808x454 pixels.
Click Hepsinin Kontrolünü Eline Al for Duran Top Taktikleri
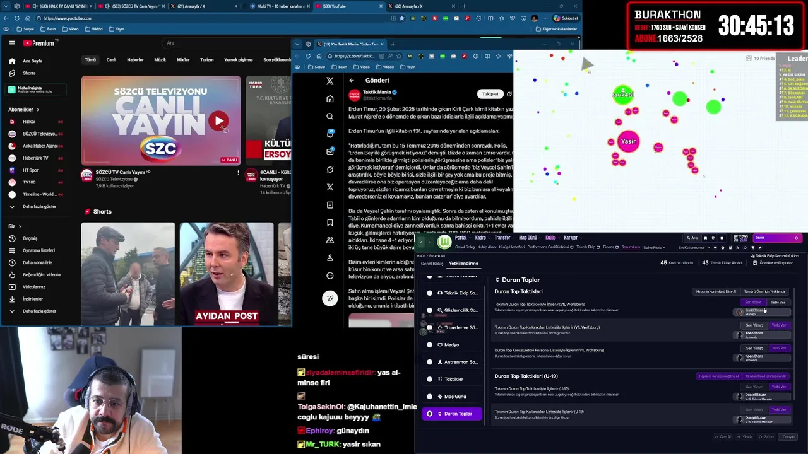point(716,291)
